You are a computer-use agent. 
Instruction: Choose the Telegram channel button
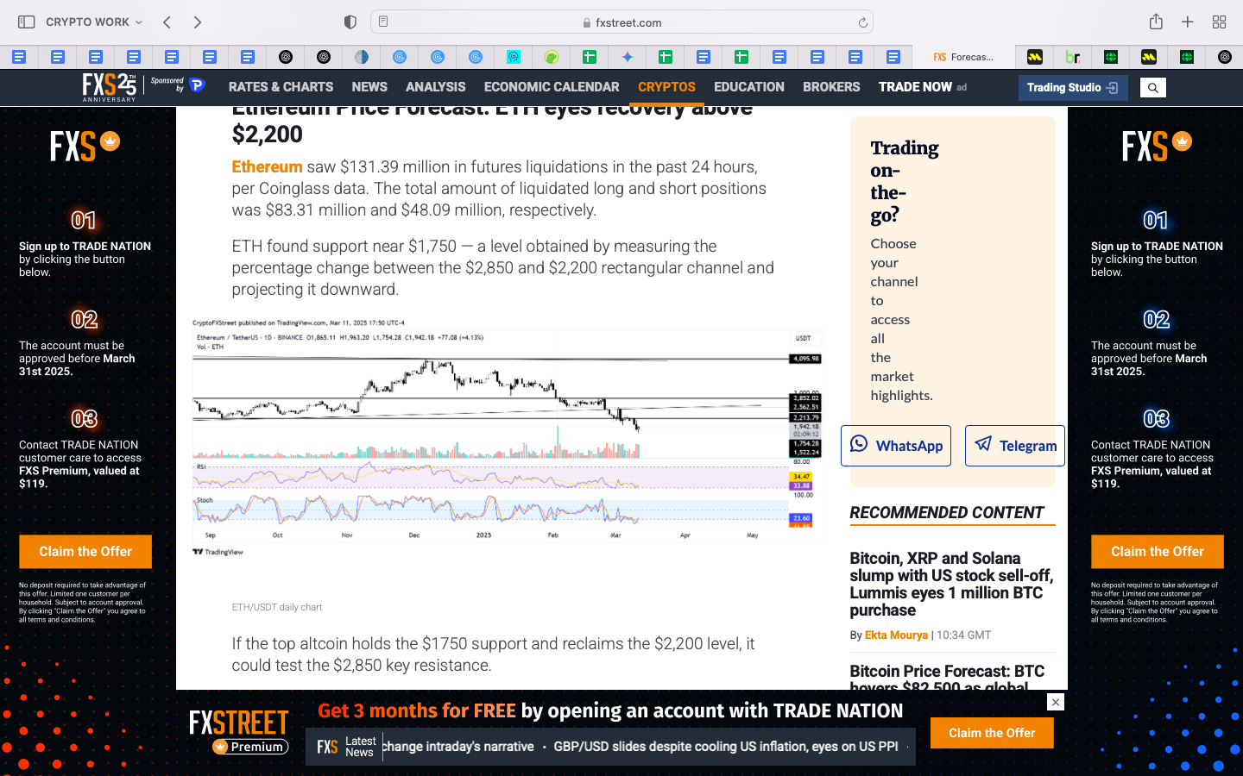(x=1015, y=446)
